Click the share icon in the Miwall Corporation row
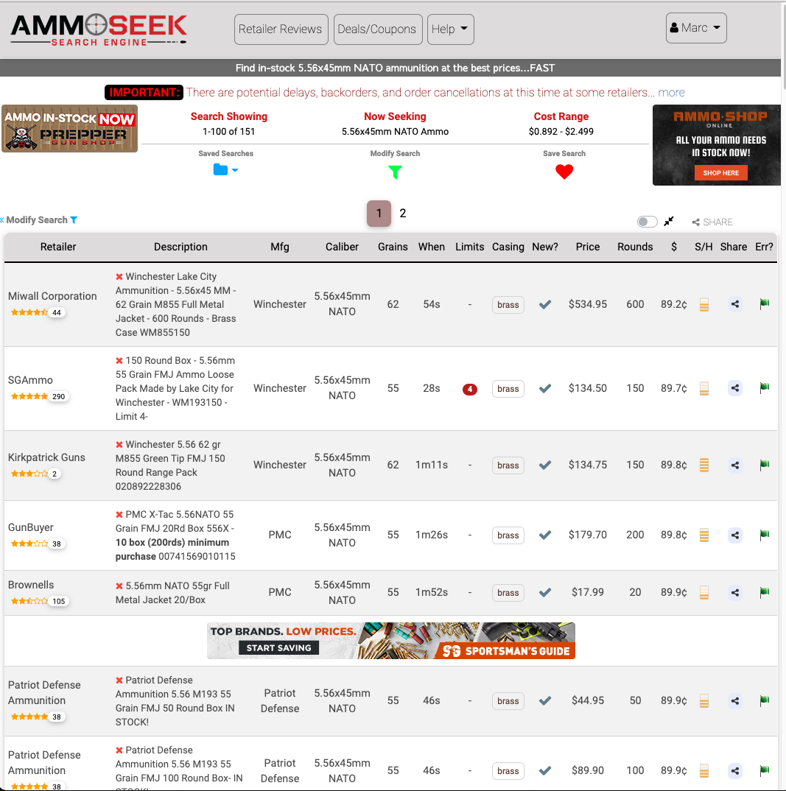This screenshot has width=786, height=791. [734, 304]
